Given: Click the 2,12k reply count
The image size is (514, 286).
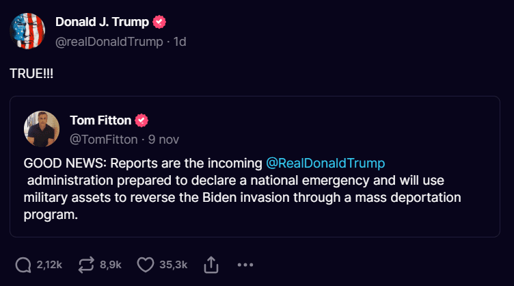Looking at the screenshot, I should [x=49, y=264].
